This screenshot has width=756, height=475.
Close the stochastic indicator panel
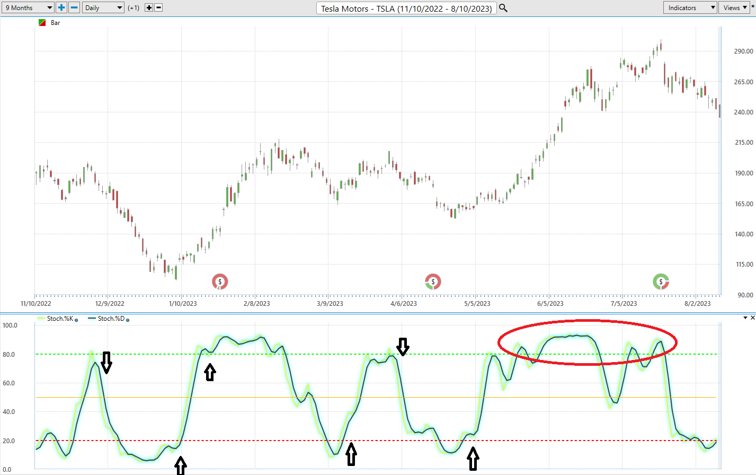[x=752, y=318]
